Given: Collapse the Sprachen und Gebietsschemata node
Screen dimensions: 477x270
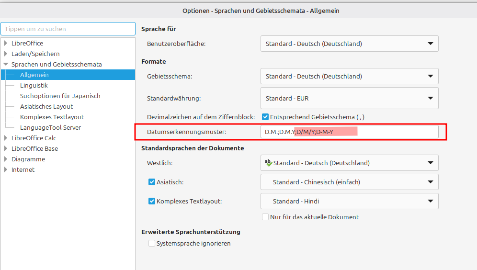Looking at the screenshot, I should tap(6, 64).
